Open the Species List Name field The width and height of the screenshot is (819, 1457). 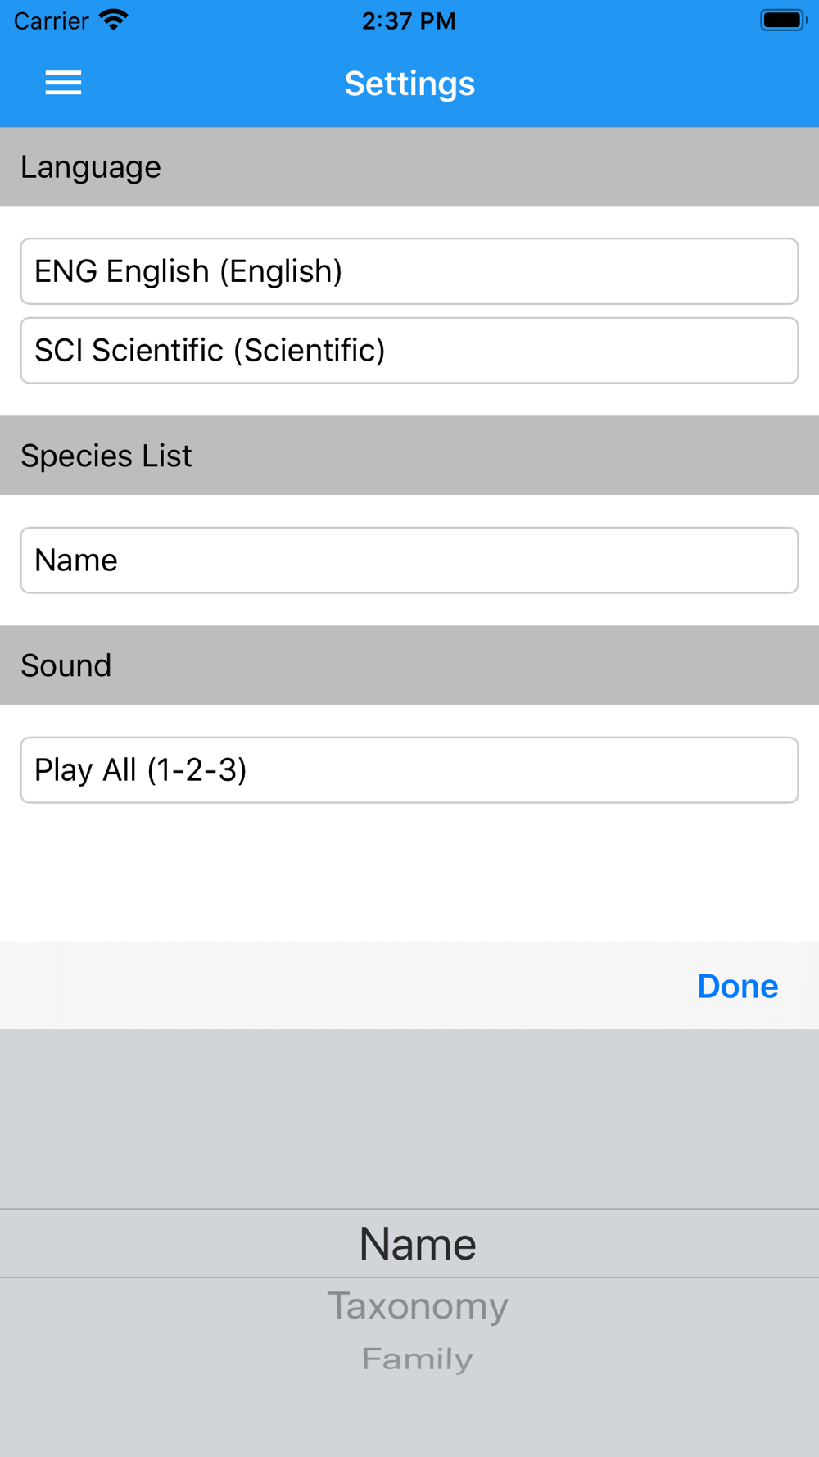tap(409, 561)
